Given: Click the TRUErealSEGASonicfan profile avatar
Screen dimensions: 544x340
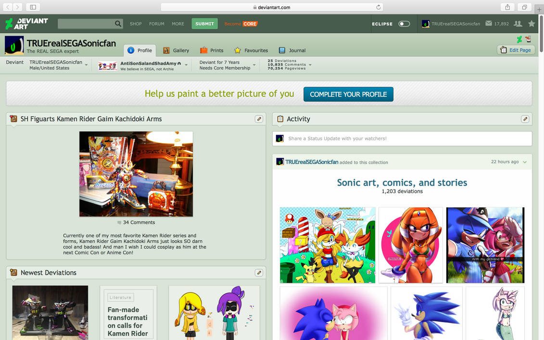Looking at the screenshot, I should point(14,45).
